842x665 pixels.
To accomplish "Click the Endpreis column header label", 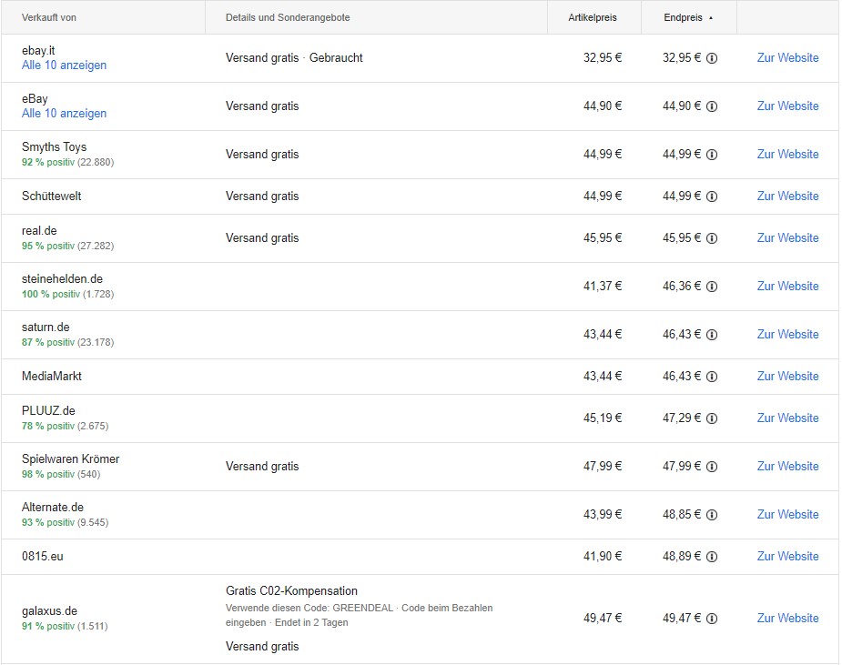I will click(x=683, y=17).
